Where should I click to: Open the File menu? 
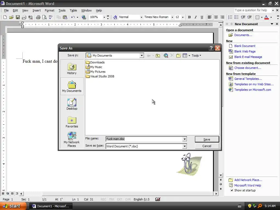tap(6, 10)
